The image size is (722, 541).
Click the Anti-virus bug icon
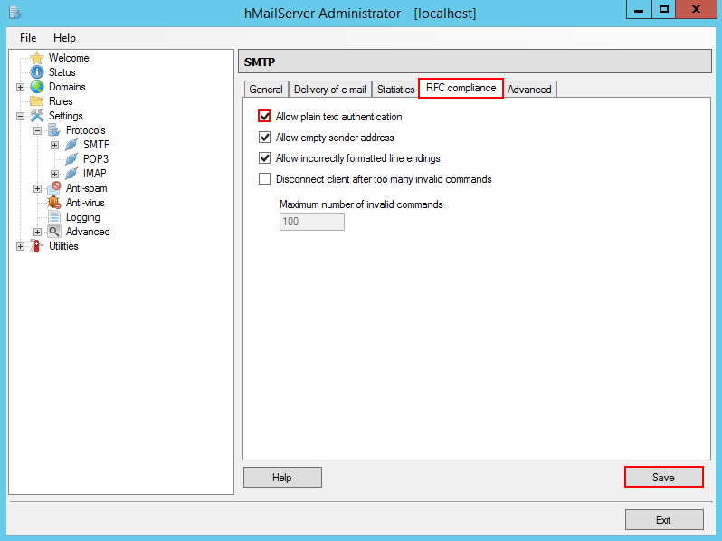[x=54, y=203]
